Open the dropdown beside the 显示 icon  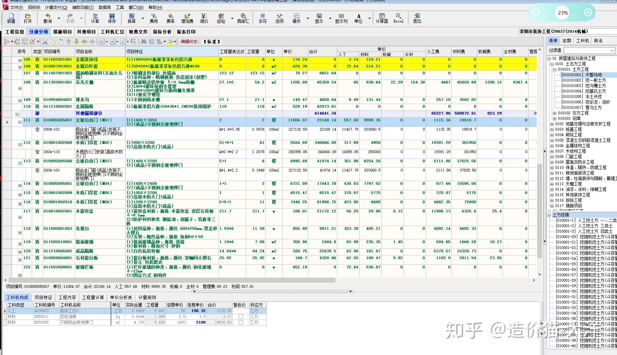(x=329, y=18)
